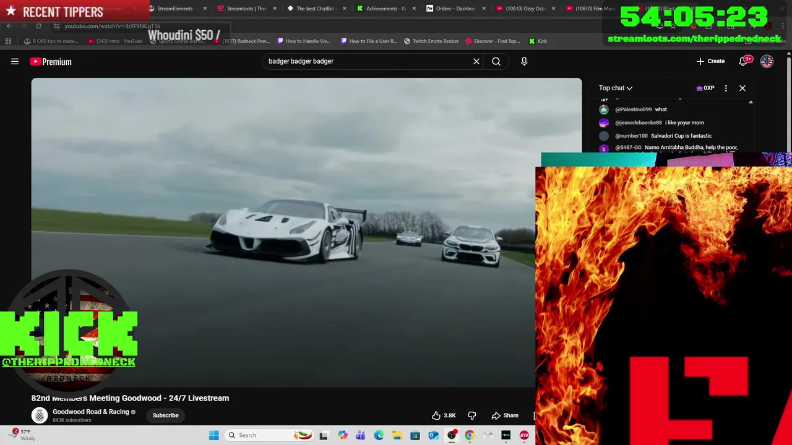This screenshot has width=792, height=445.
Task: Switch to the Streamloots browser tab
Action: click(246, 9)
